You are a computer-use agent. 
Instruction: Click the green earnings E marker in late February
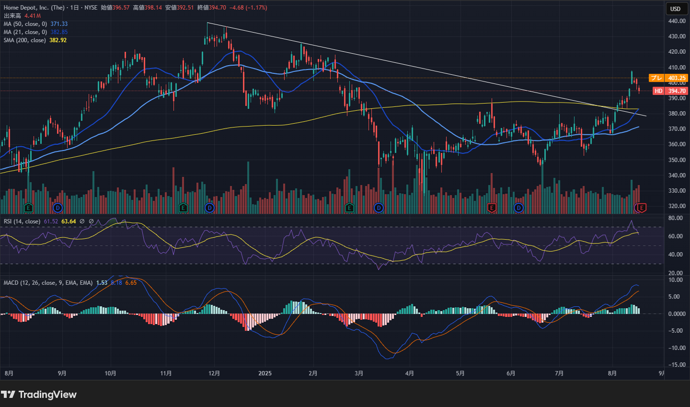[349, 208]
